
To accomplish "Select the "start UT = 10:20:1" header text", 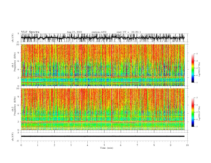I will click(129, 32).
